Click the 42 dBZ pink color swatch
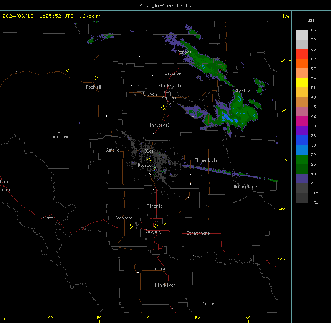Screen dimensions: 331x323 [x=302, y=121]
